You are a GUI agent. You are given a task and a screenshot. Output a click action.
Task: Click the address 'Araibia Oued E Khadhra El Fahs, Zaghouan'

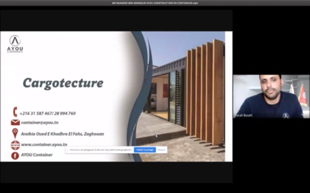coord(62,134)
